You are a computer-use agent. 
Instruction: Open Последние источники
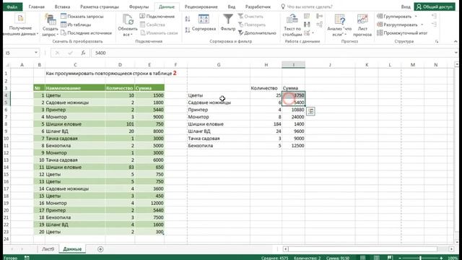87,33
